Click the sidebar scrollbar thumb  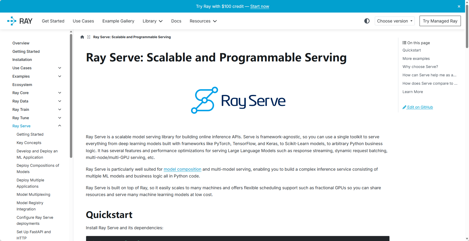tap(71, 96)
